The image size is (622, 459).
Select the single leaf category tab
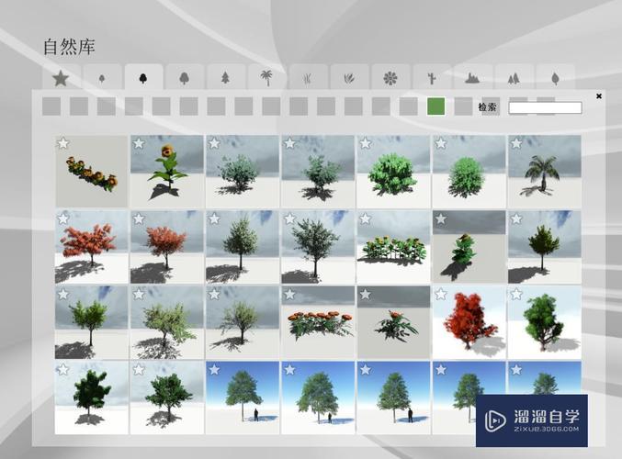pos(555,78)
